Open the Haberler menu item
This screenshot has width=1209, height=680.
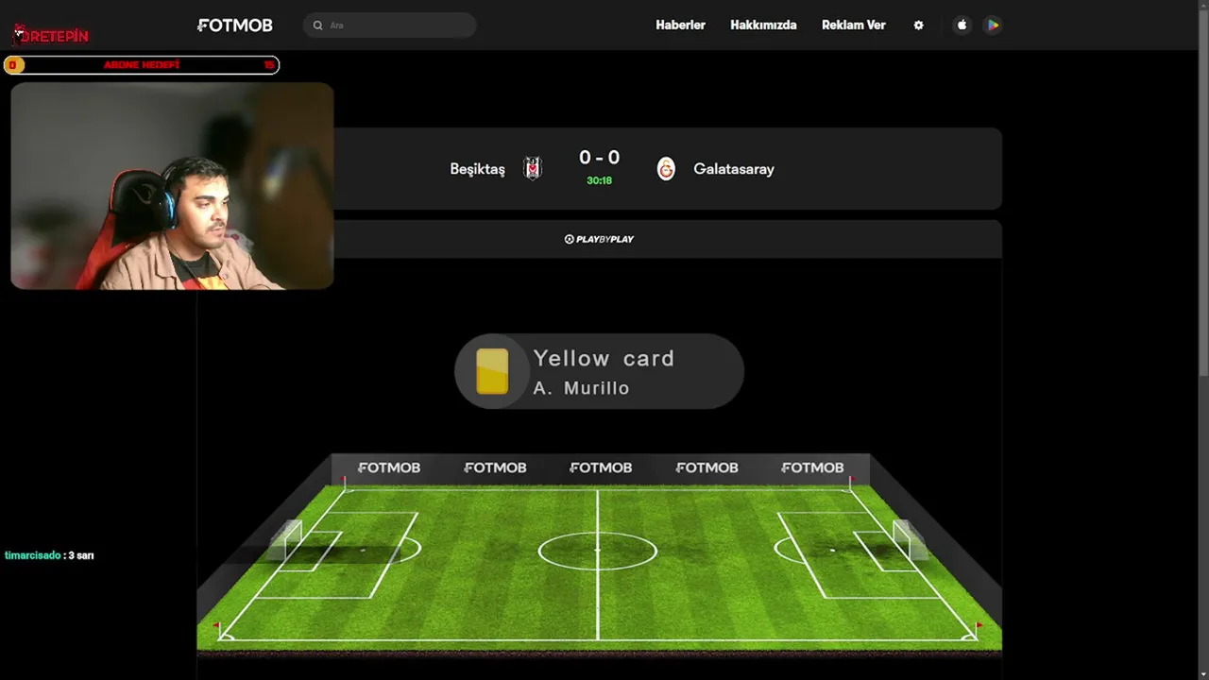point(680,25)
